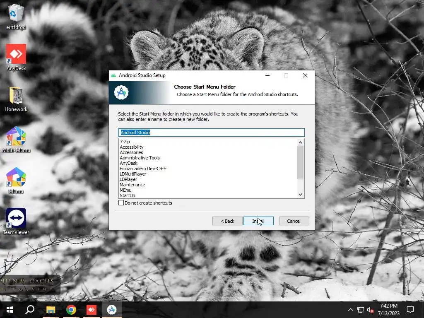Open the Recycle Bin desktop icon
The width and height of the screenshot is (424, 318).
coord(16,16)
